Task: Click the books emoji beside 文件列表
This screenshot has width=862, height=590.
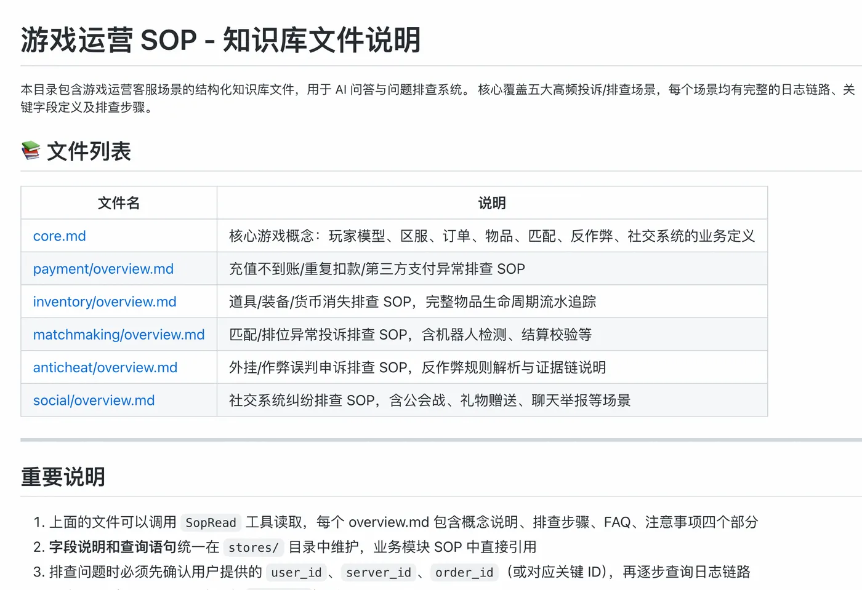Action: 31,151
